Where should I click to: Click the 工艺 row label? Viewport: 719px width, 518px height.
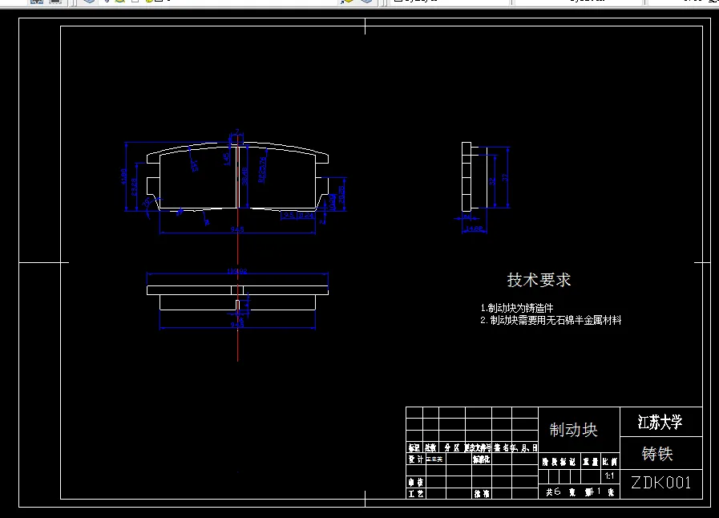pos(416,494)
